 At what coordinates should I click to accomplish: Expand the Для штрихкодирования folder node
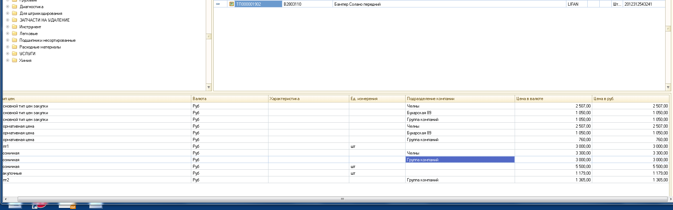point(7,13)
